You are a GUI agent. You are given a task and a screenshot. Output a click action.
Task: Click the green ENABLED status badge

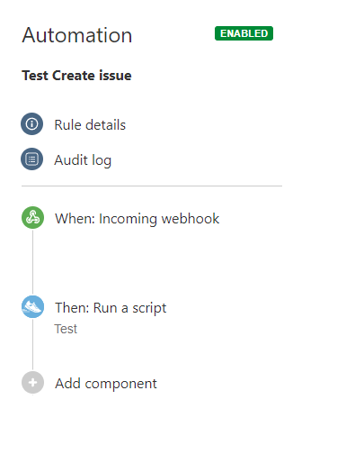244,33
